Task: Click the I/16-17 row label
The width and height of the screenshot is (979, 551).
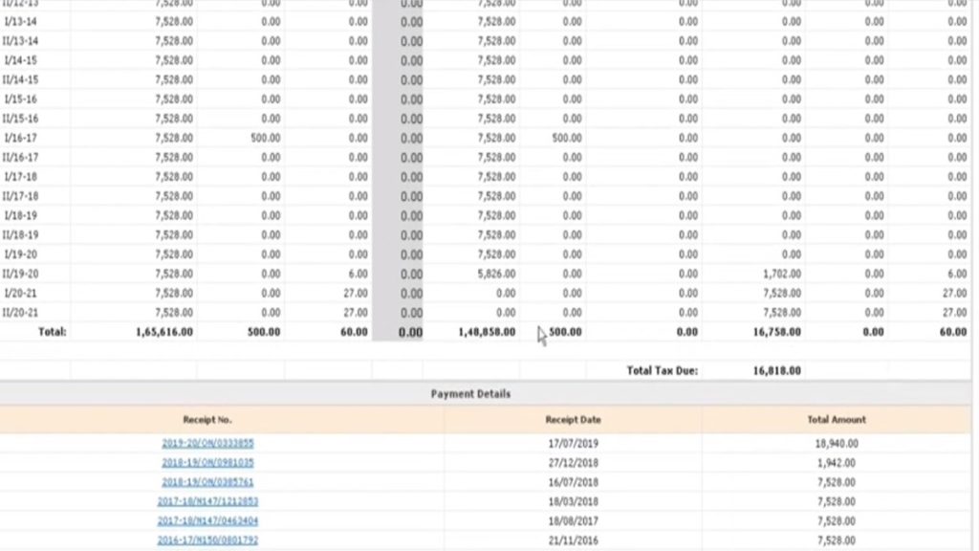Action: coord(23,137)
